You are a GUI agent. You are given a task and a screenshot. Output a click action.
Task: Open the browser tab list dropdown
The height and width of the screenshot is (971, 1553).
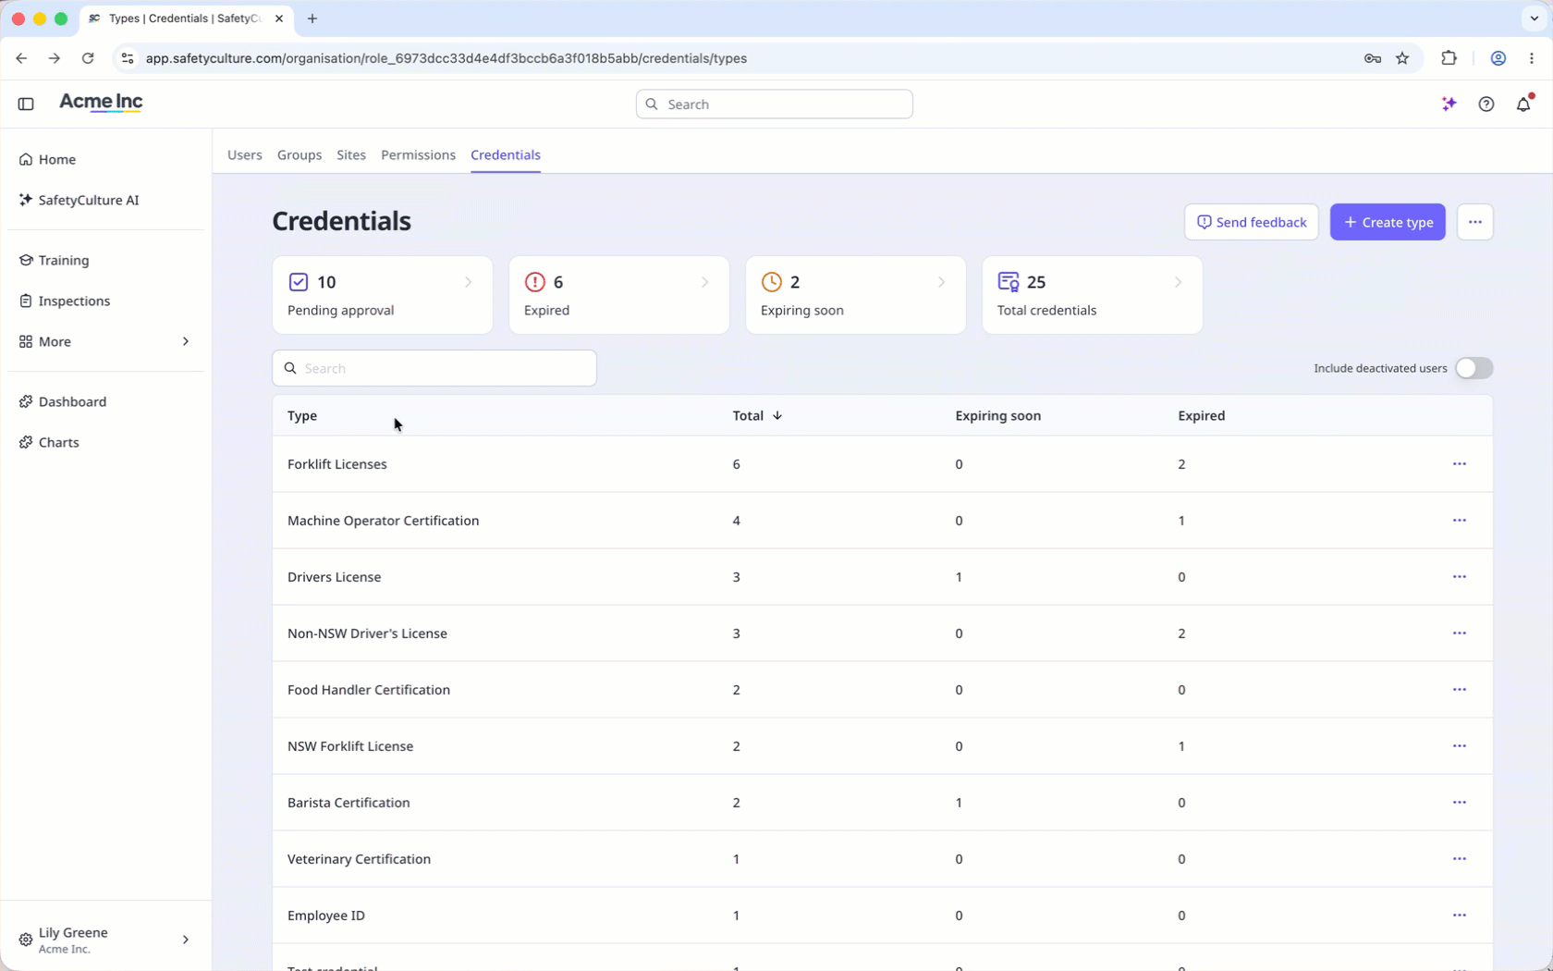pos(1535,18)
